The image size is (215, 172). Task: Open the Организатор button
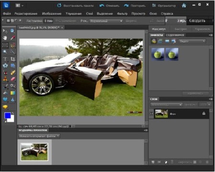click(164, 6)
